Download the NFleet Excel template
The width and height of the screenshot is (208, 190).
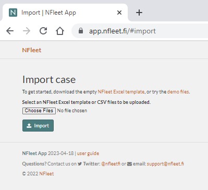pos(121,92)
